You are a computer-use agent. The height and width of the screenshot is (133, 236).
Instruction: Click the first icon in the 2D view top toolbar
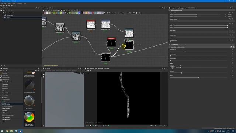86,71
